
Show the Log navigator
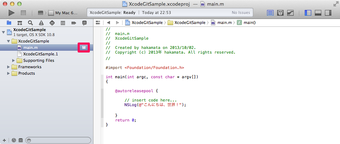pyautogui.click(x=84, y=23)
